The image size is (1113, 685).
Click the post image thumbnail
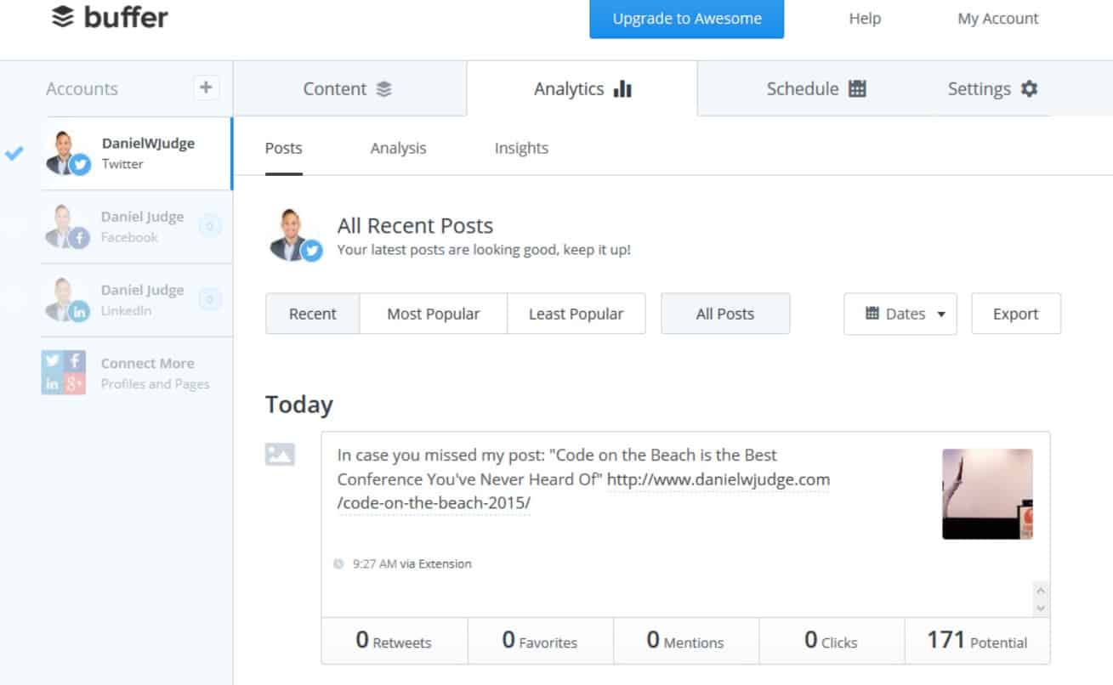[988, 494]
